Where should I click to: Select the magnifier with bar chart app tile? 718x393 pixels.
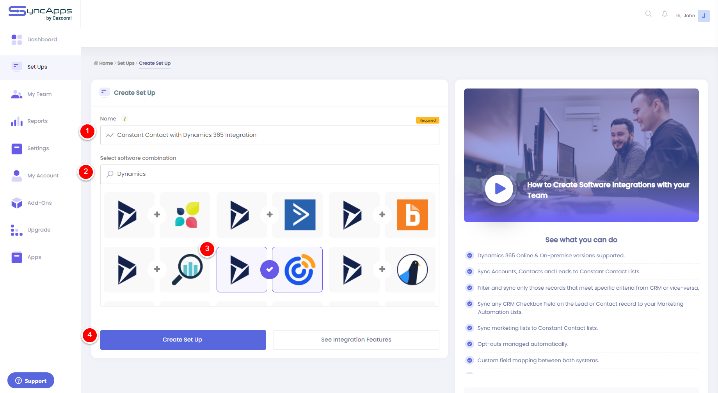click(x=185, y=269)
